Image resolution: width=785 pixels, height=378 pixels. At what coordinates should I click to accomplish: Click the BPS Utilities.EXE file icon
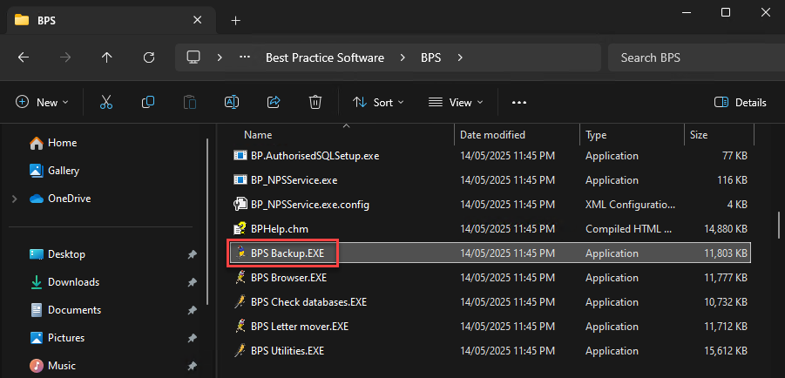240,351
